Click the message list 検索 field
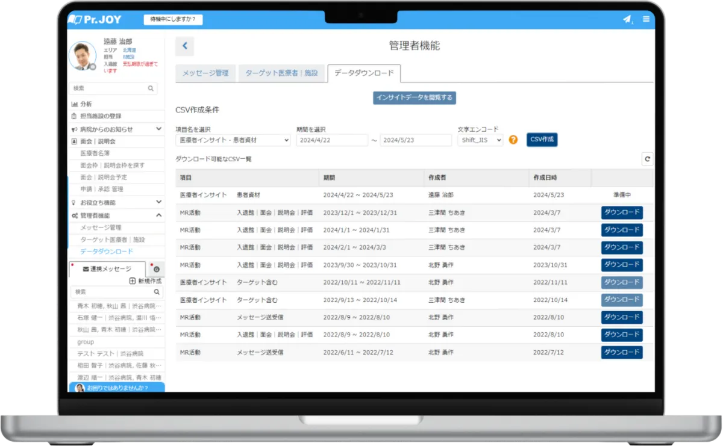The height and width of the screenshot is (446, 723). click(x=117, y=292)
